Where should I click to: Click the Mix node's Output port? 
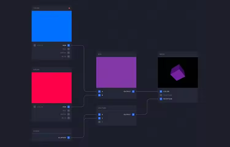(133, 92)
